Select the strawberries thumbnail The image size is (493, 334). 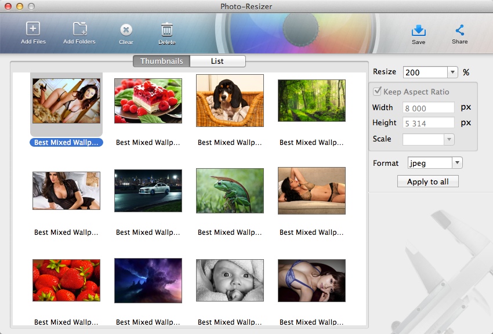pos(66,280)
